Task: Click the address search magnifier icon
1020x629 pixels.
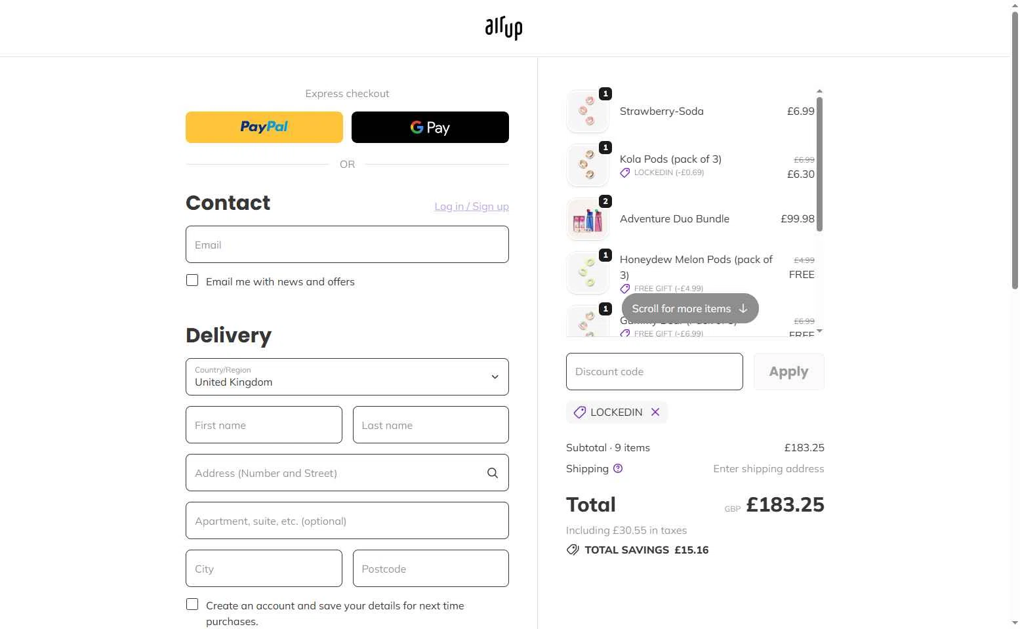Action: pos(493,473)
